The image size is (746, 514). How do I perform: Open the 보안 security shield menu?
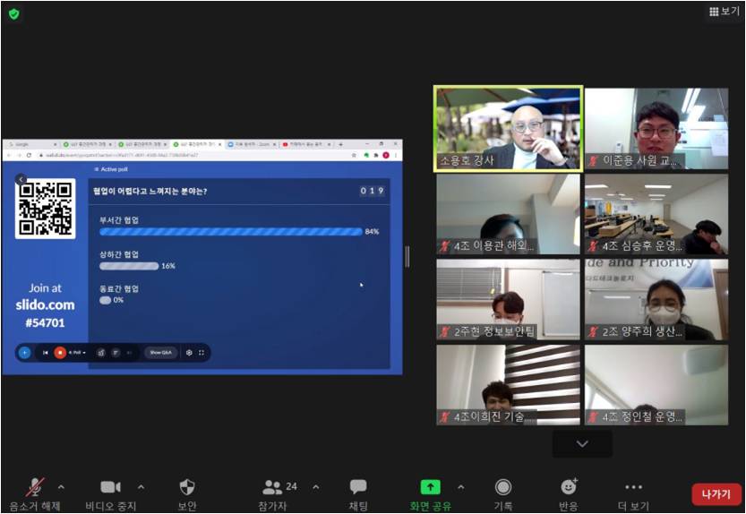click(186, 488)
